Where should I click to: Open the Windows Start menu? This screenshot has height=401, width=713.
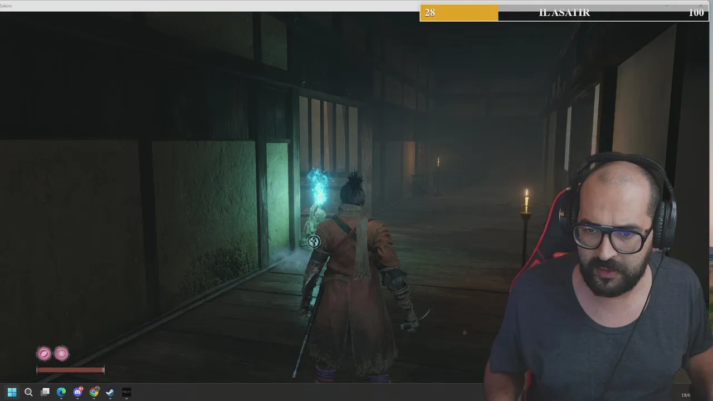pyautogui.click(x=12, y=392)
